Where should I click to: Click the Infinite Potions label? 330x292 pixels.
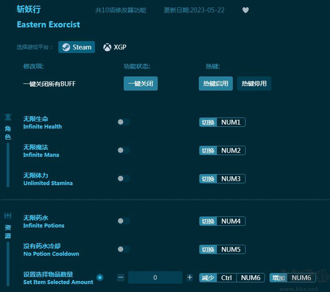[x=44, y=225]
